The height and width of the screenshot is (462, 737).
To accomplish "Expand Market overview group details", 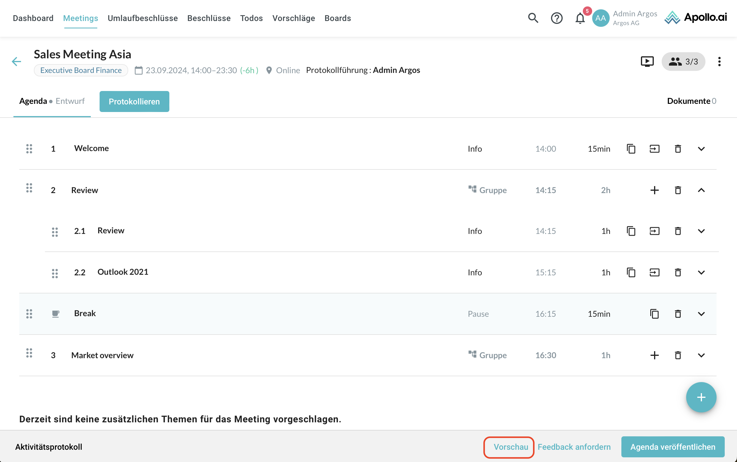I will [x=701, y=355].
